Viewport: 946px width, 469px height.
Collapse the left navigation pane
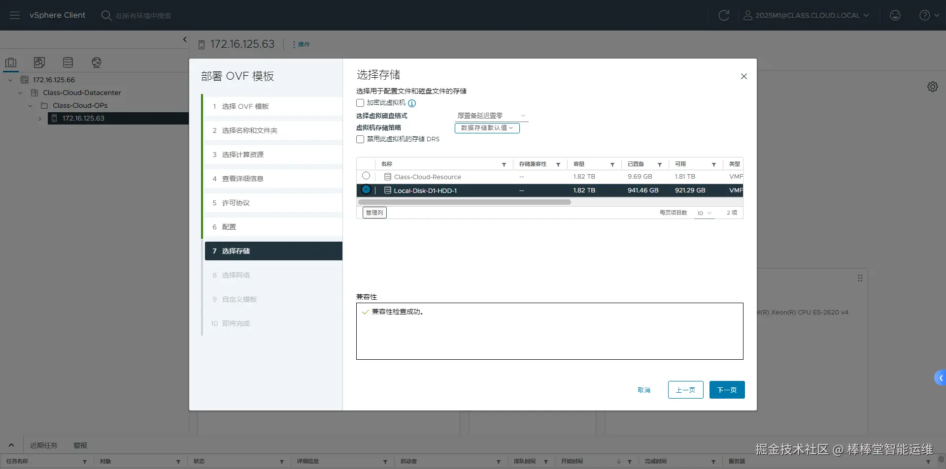(x=185, y=39)
